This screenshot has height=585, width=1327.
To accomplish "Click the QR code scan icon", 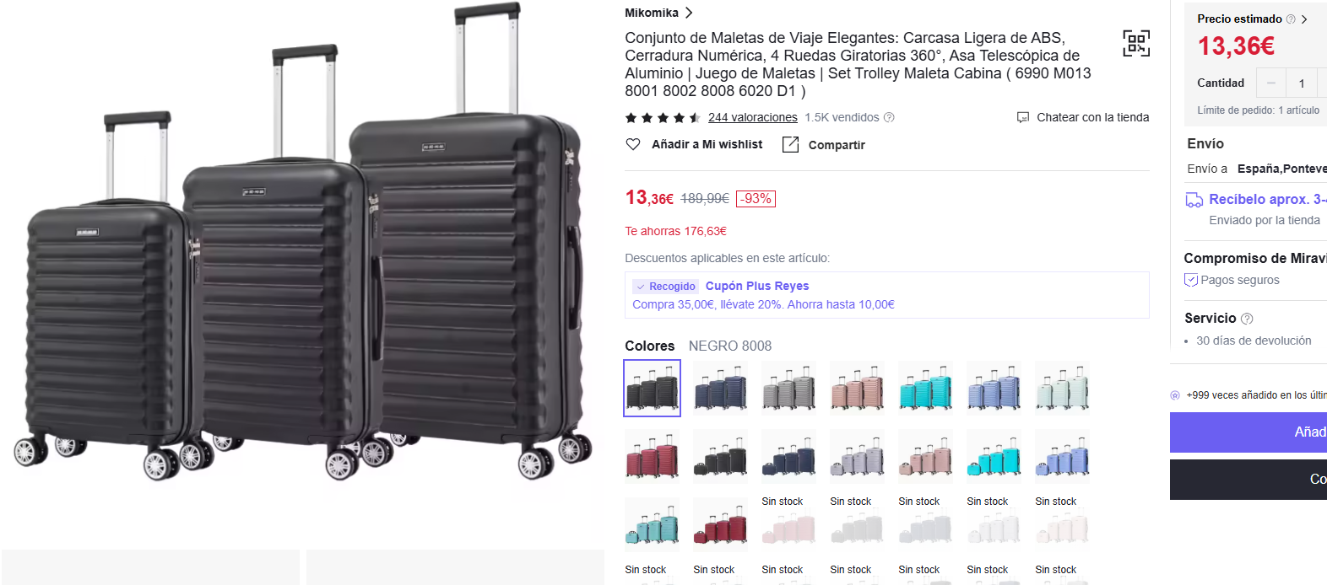I will (1136, 43).
